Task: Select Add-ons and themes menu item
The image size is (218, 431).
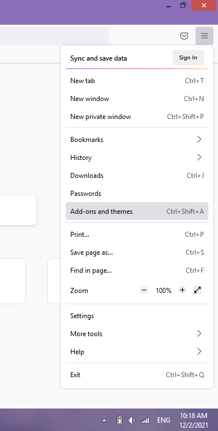Action: [x=137, y=212]
